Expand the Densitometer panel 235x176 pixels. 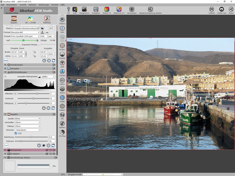pos(5,65)
